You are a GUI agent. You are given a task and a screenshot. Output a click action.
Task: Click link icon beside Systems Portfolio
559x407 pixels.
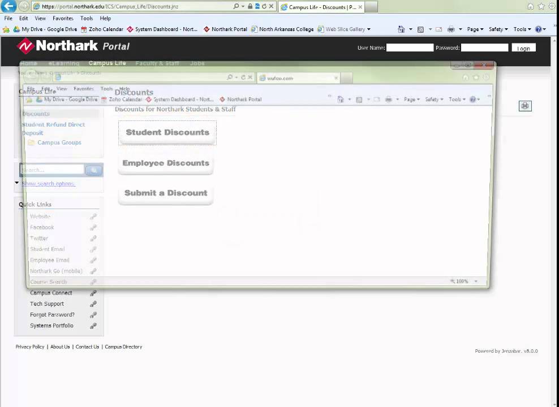[x=93, y=326]
